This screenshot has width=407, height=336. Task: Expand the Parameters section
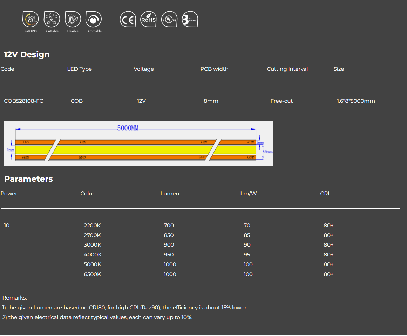coord(28,179)
